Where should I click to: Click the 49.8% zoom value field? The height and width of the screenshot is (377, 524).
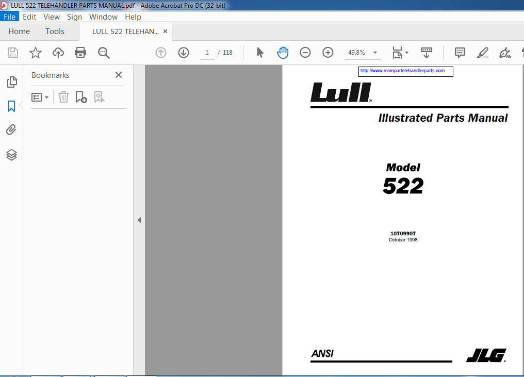coord(356,53)
